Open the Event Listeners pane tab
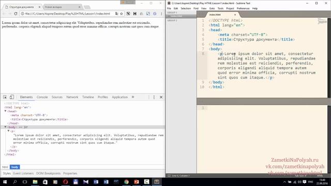The width and height of the screenshot is (331, 186). [23, 174]
